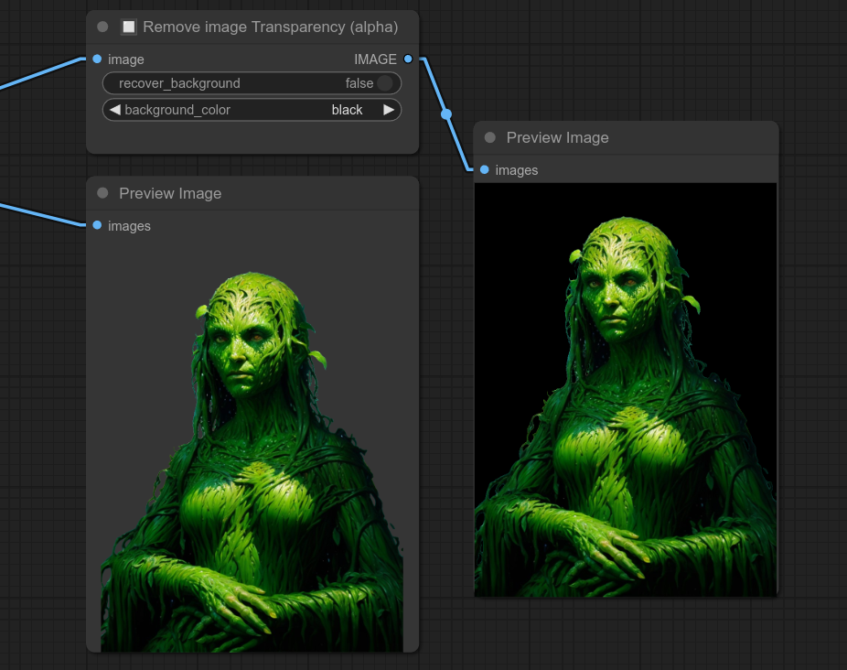Select next background_color with right arrow
847x670 pixels.
(389, 110)
